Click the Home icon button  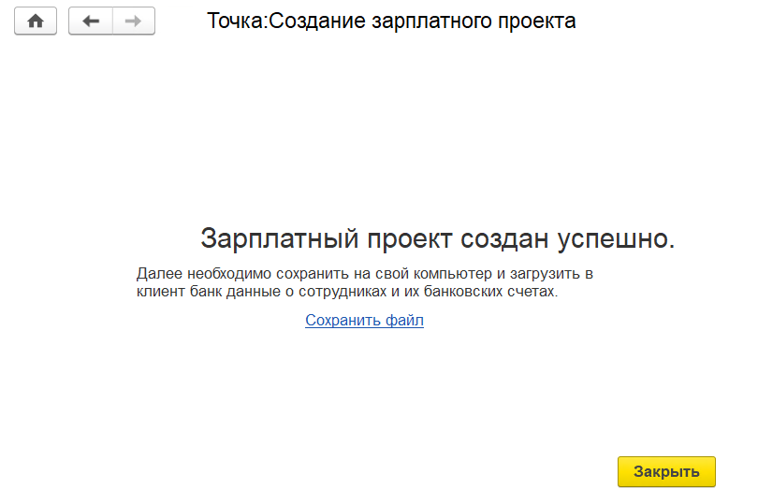pos(36,22)
